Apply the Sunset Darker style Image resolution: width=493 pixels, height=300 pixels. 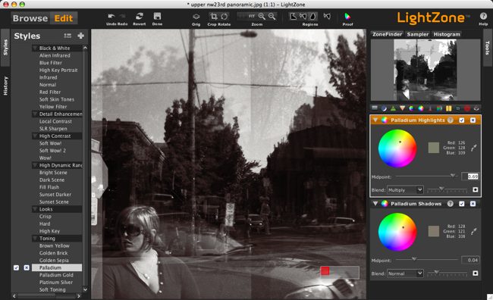(55, 195)
